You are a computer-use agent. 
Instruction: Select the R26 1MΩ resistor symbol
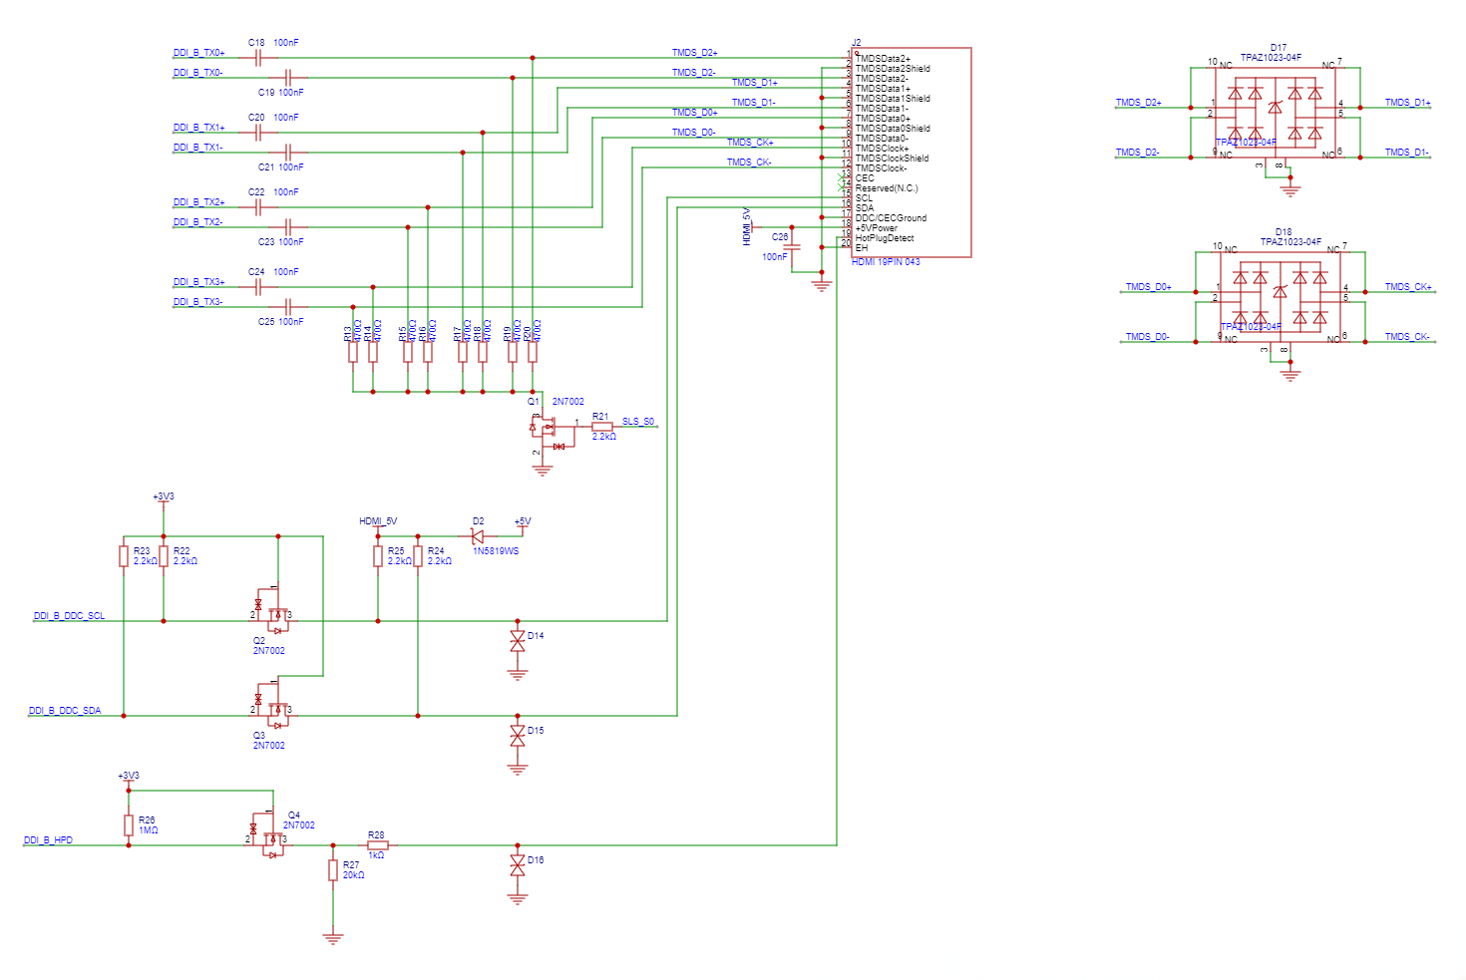[x=129, y=824]
